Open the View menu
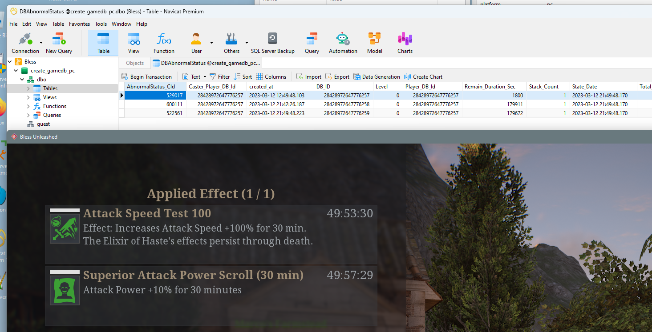The height and width of the screenshot is (332, 652). (x=41, y=24)
